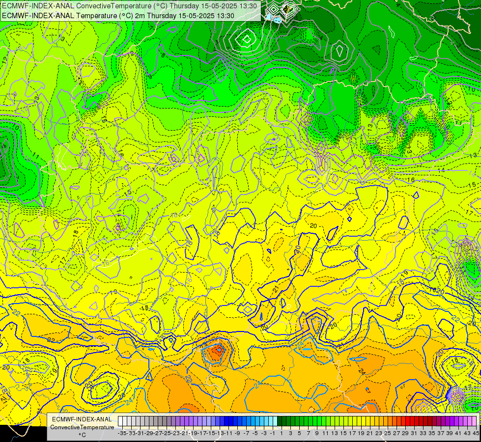Click the -1 value on legend scale
The image size is (481, 442).
click(x=272, y=433)
